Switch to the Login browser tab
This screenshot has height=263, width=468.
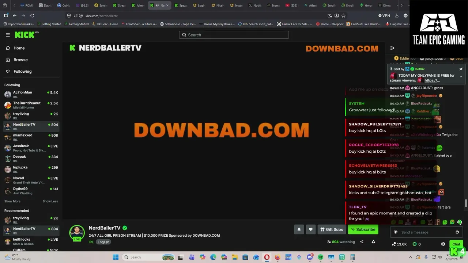199,5
